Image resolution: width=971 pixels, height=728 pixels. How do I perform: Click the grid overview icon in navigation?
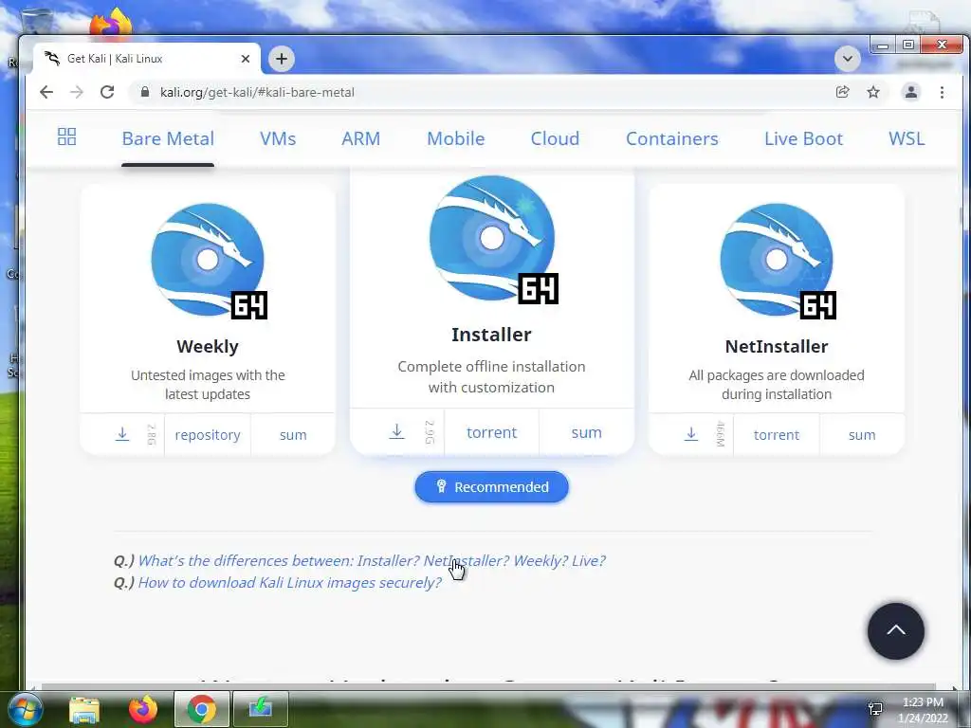click(67, 136)
